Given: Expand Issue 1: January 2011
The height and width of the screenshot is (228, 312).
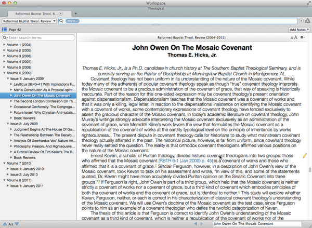Looking at the screenshot, I should (8, 185).
